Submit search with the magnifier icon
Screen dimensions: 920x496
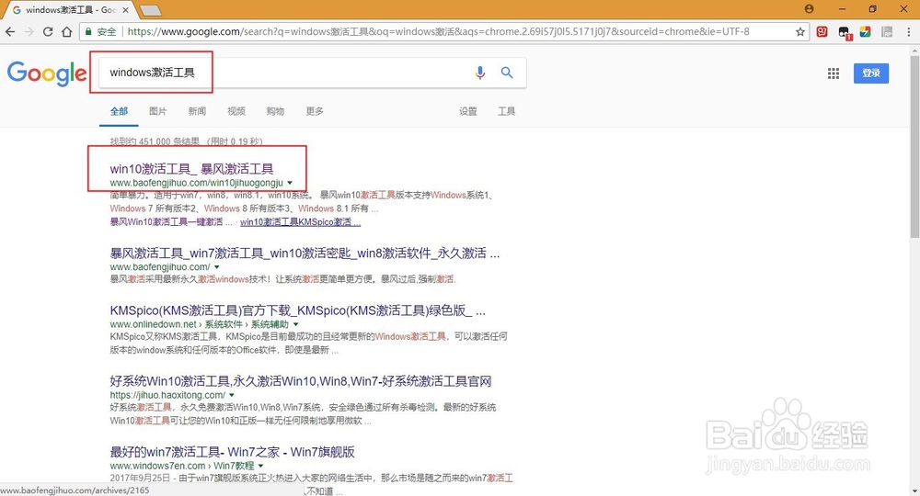(507, 72)
